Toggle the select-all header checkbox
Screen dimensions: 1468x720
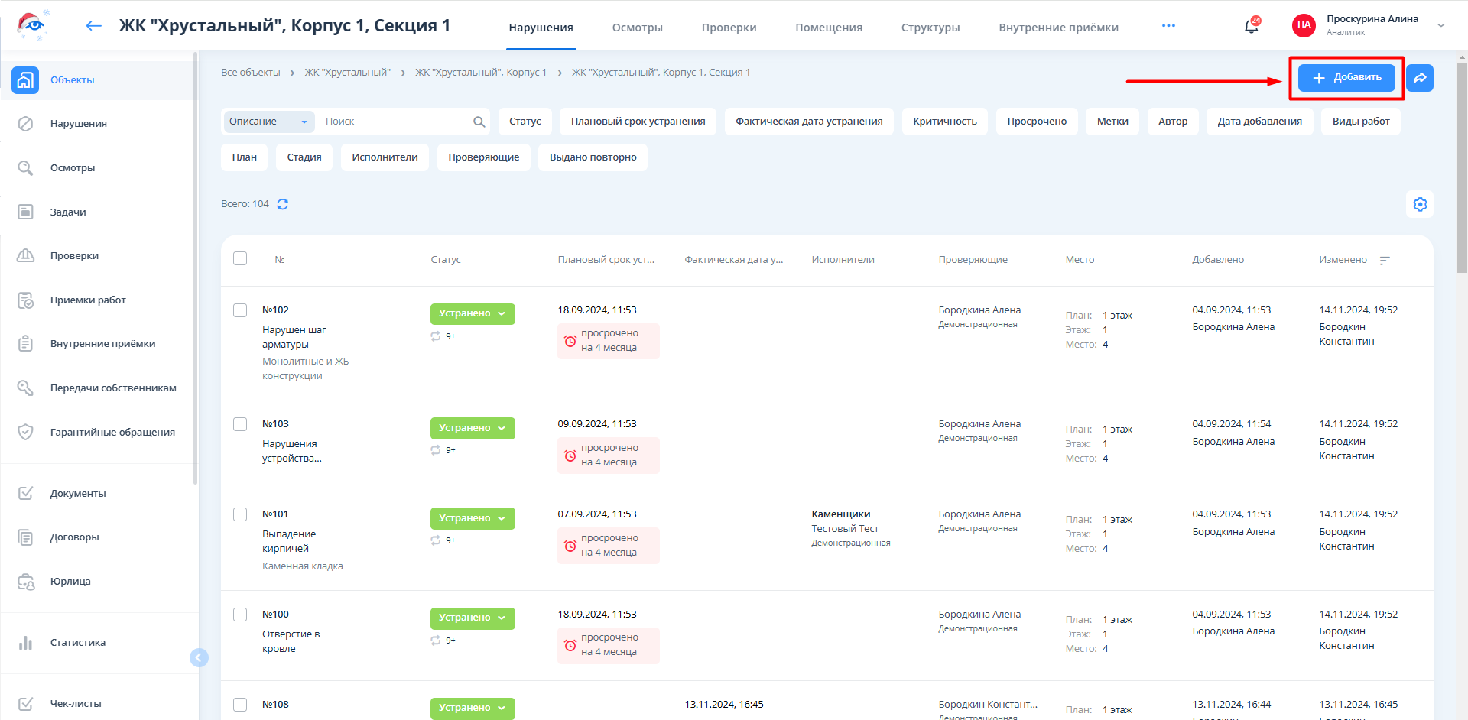coord(240,259)
